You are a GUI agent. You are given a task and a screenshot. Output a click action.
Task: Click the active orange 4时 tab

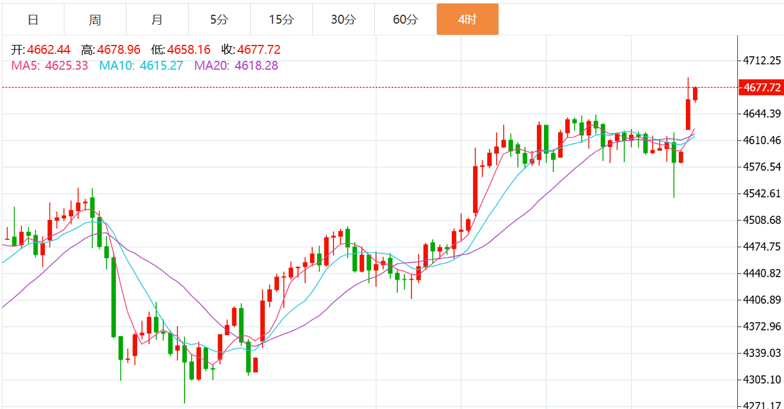pyautogui.click(x=467, y=20)
